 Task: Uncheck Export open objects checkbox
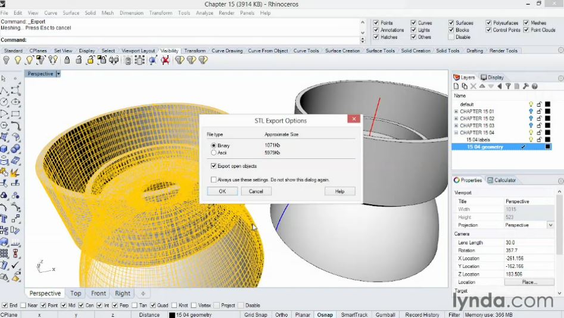coord(214,166)
